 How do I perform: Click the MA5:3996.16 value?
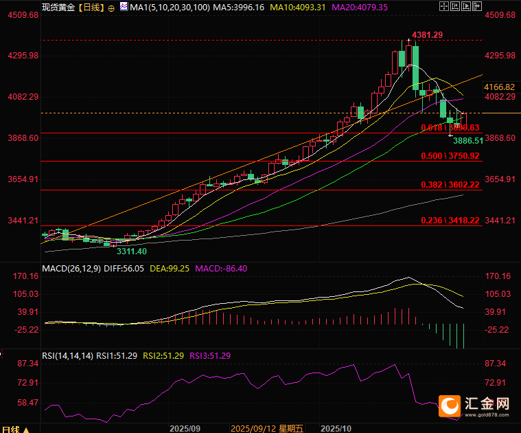(x=239, y=8)
